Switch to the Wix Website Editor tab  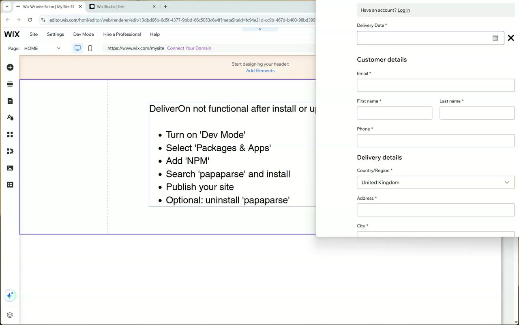(x=49, y=6)
